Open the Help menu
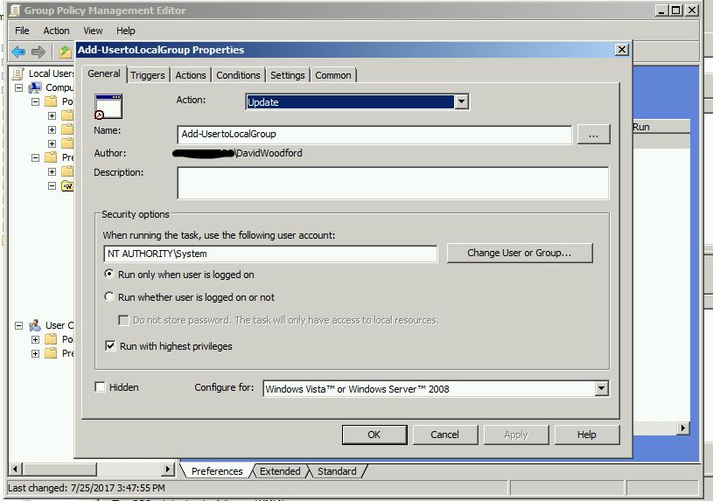 125,31
